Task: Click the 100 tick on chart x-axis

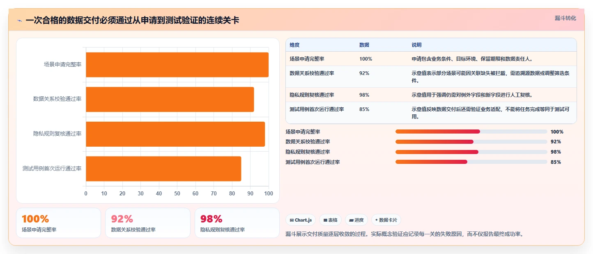Action: [269, 193]
